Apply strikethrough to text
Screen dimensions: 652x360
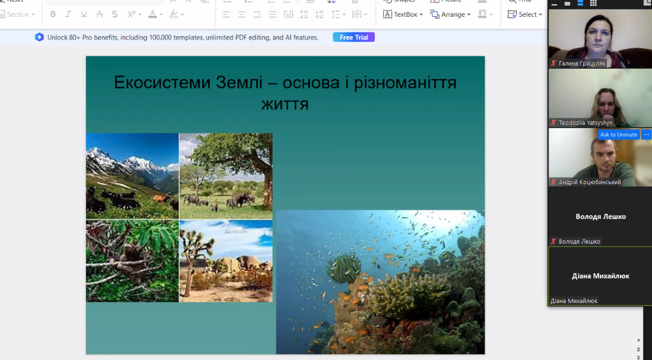[99, 14]
